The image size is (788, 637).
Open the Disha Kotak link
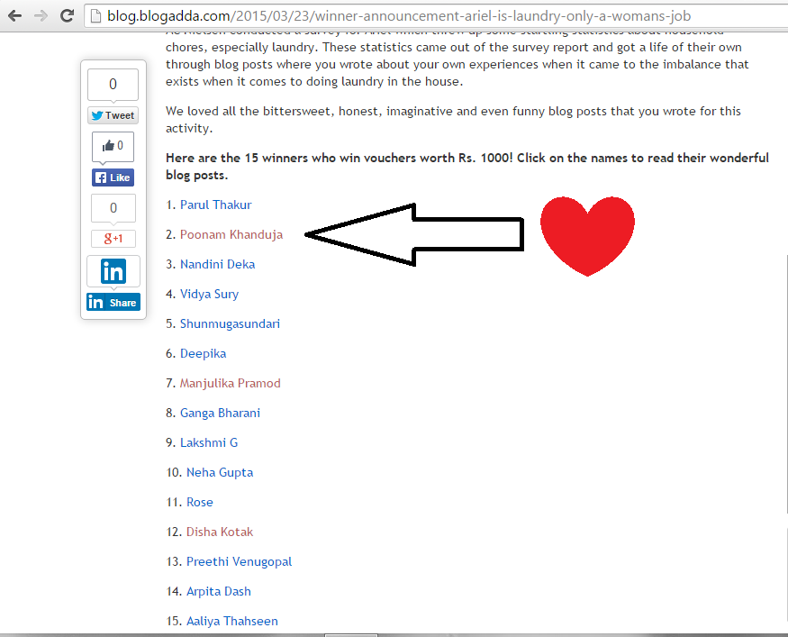pyautogui.click(x=220, y=532)
